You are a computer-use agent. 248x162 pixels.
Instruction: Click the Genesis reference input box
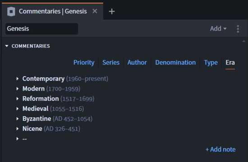click(x=41, y=29)
